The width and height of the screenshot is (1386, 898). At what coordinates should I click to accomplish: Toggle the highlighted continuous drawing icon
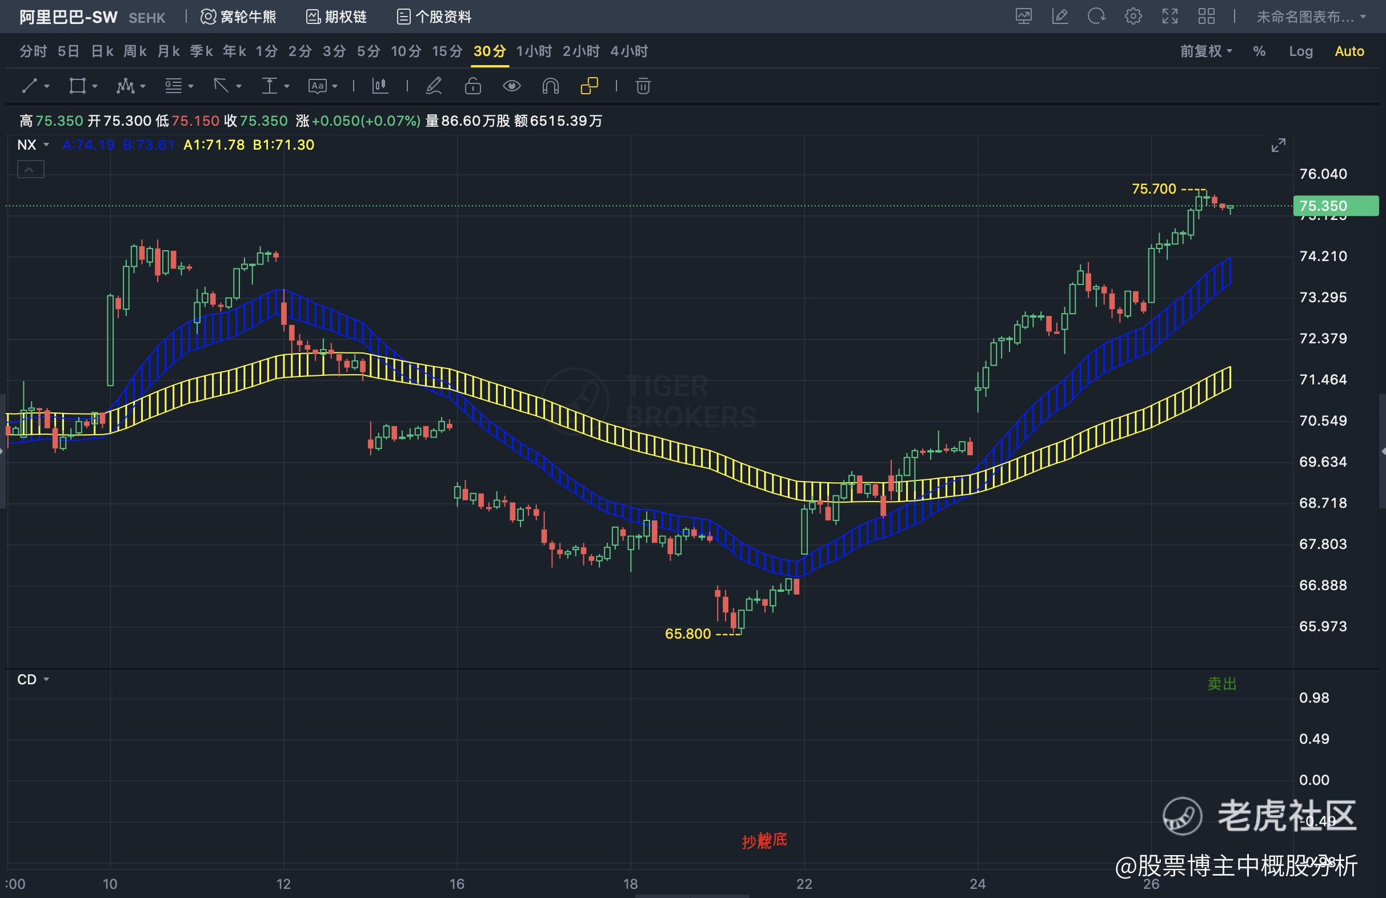pos(590,86)
